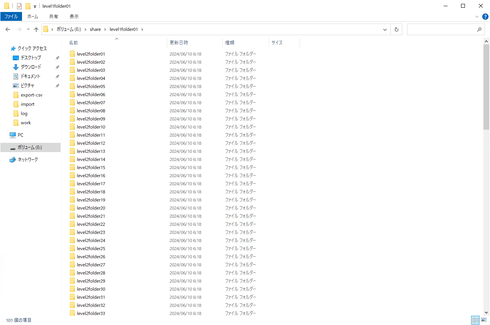Click the Up one level arrow
490x325 pixels.
coord(36,29)
